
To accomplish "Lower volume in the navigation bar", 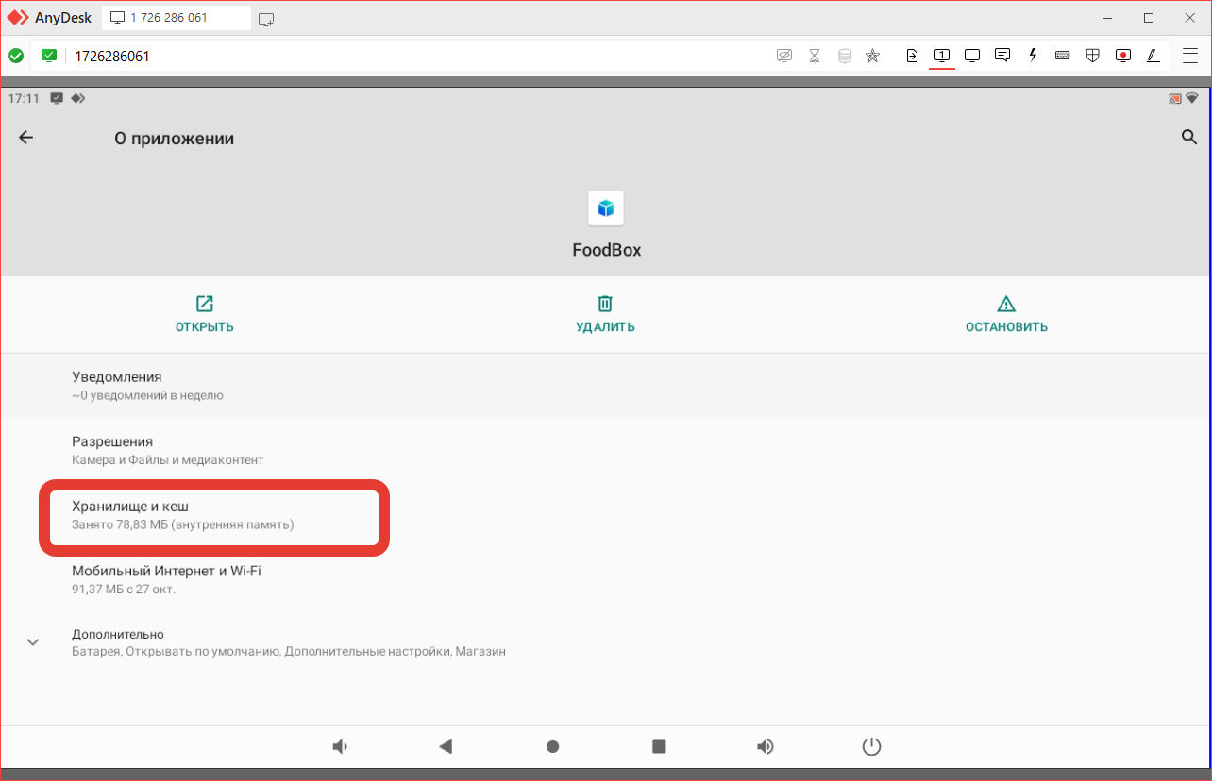I will click(340, 747).
